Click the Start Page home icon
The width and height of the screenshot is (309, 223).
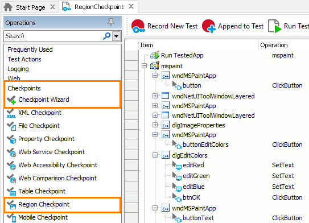pos(8,7)
